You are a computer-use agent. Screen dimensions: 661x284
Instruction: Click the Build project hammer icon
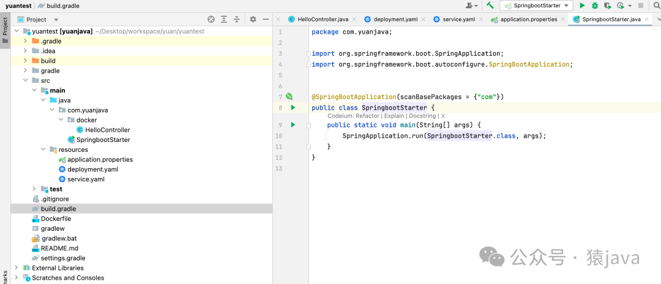coord(490,6)
